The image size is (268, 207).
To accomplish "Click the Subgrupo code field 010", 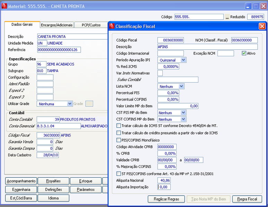I will click(x=42, y=71).
